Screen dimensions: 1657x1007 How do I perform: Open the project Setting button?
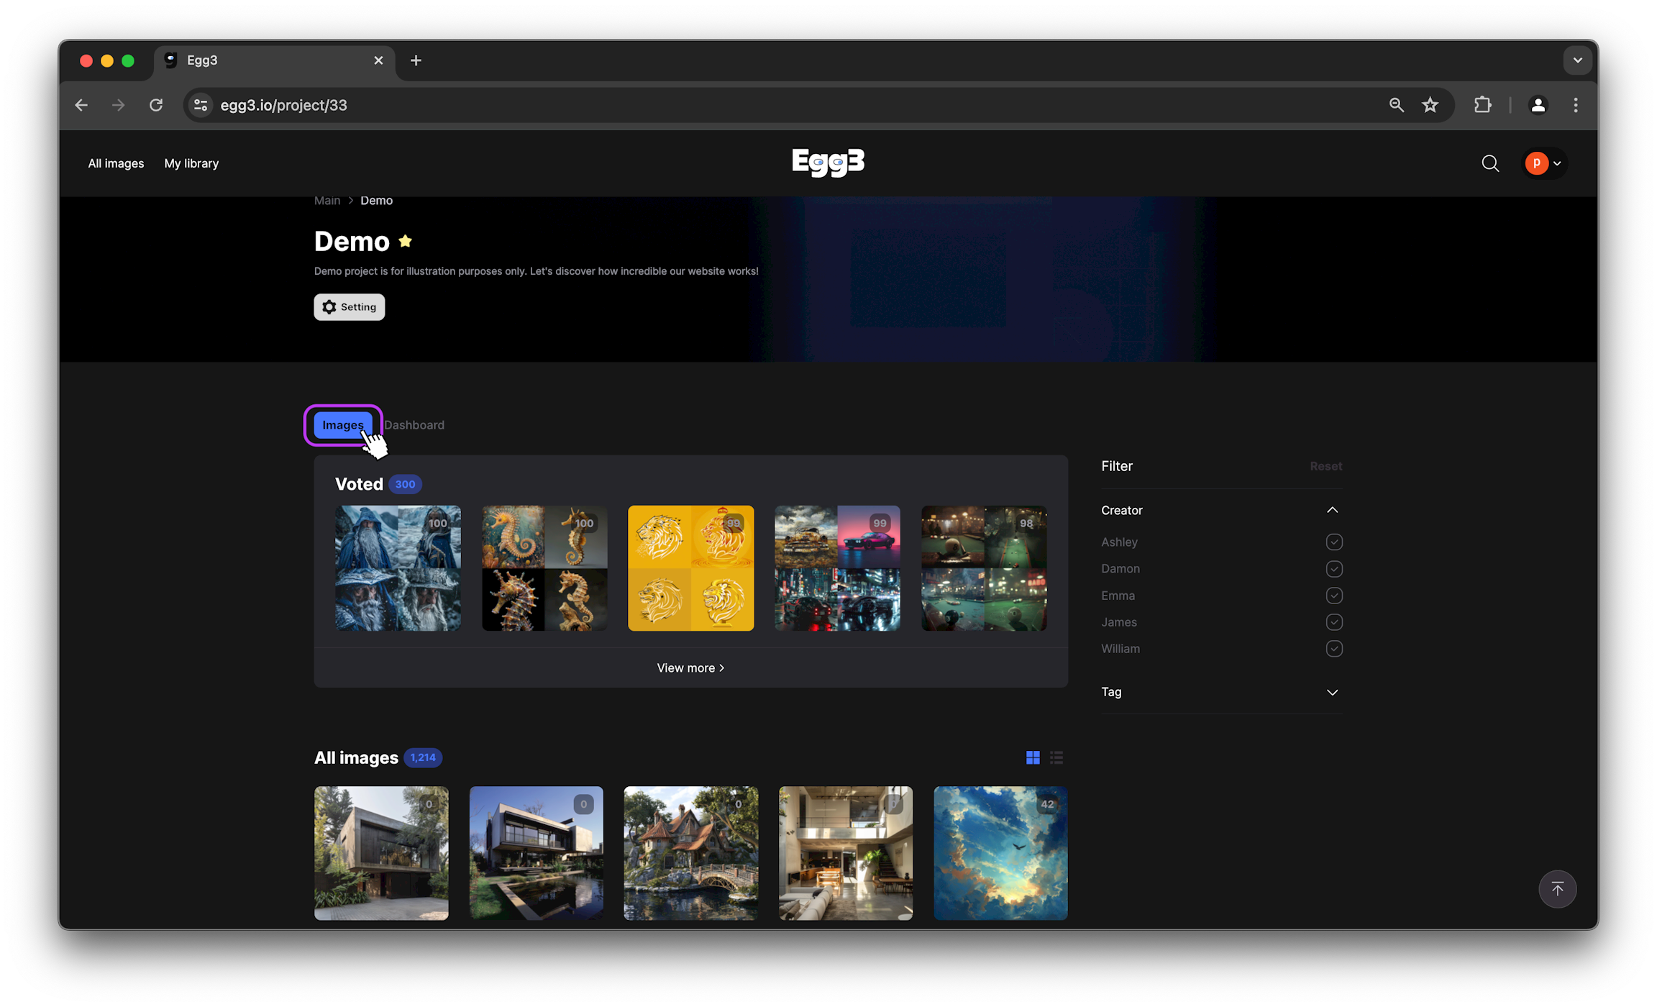pyautogui.click(x=350, y=307)
